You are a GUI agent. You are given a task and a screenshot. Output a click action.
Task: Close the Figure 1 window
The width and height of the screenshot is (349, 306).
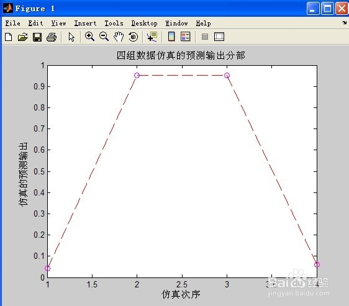tap(342, 9)
